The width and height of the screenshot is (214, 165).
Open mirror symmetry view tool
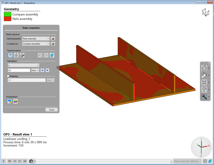coord(204,89)
